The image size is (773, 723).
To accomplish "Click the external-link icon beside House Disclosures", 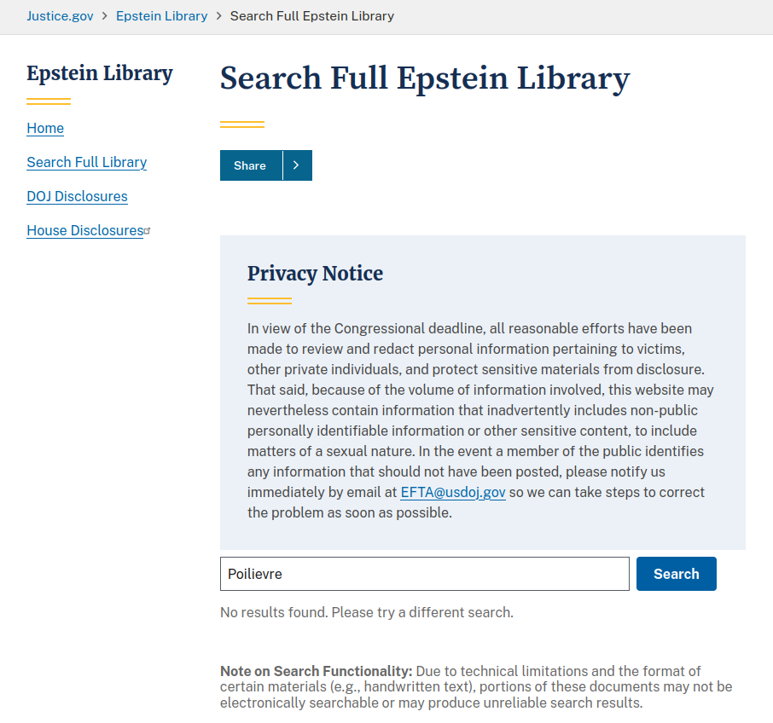I will (148, 230).
